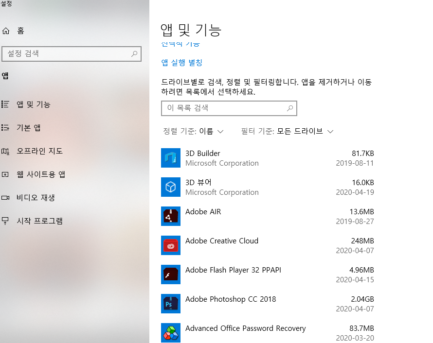Viewport: 433px width, 343px height.
Task: Select the 3D Builder app name
Action: click(x=203, y=154)
